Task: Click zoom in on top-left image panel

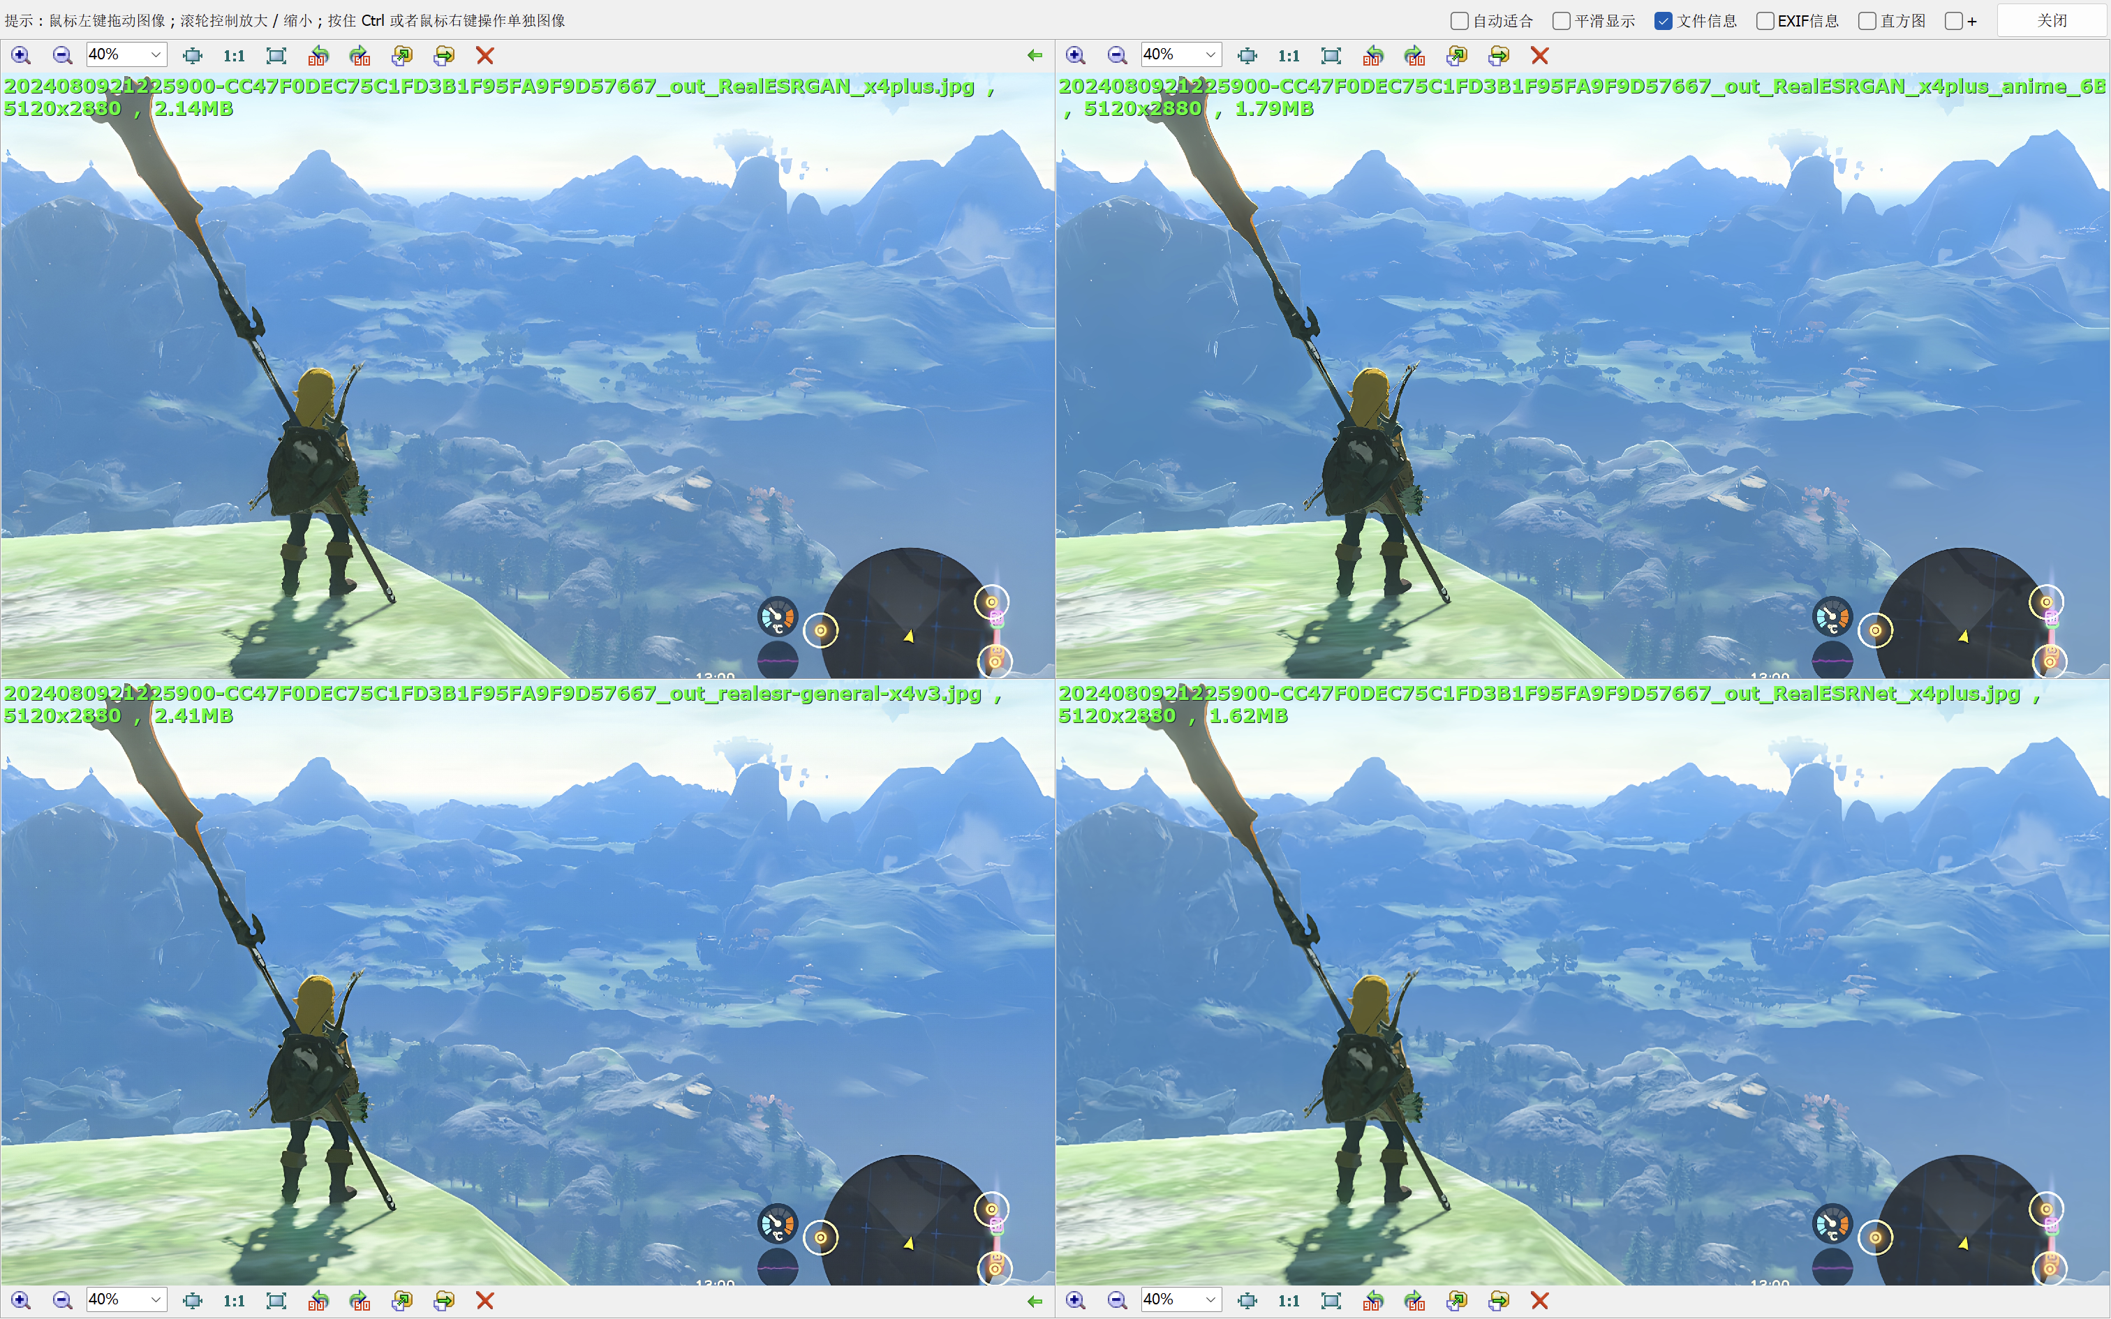Action: tap(21, 56)
